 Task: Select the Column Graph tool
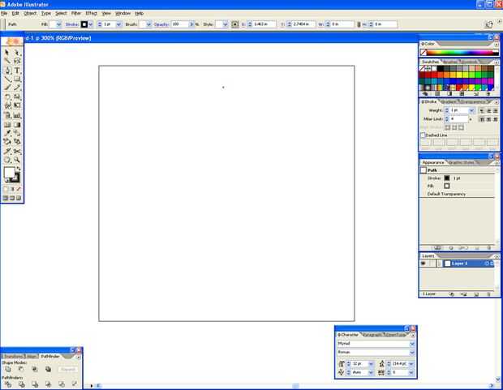pos(17,115)
